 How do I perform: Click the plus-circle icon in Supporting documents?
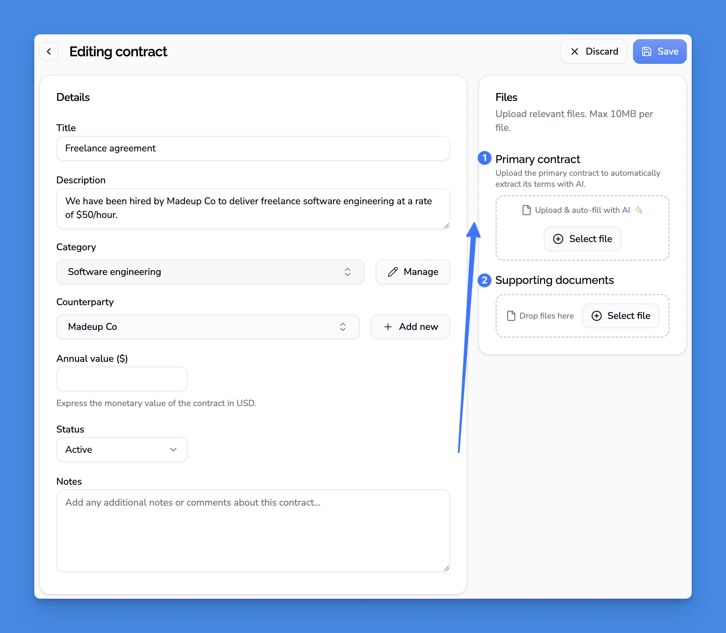pos(596,316)
